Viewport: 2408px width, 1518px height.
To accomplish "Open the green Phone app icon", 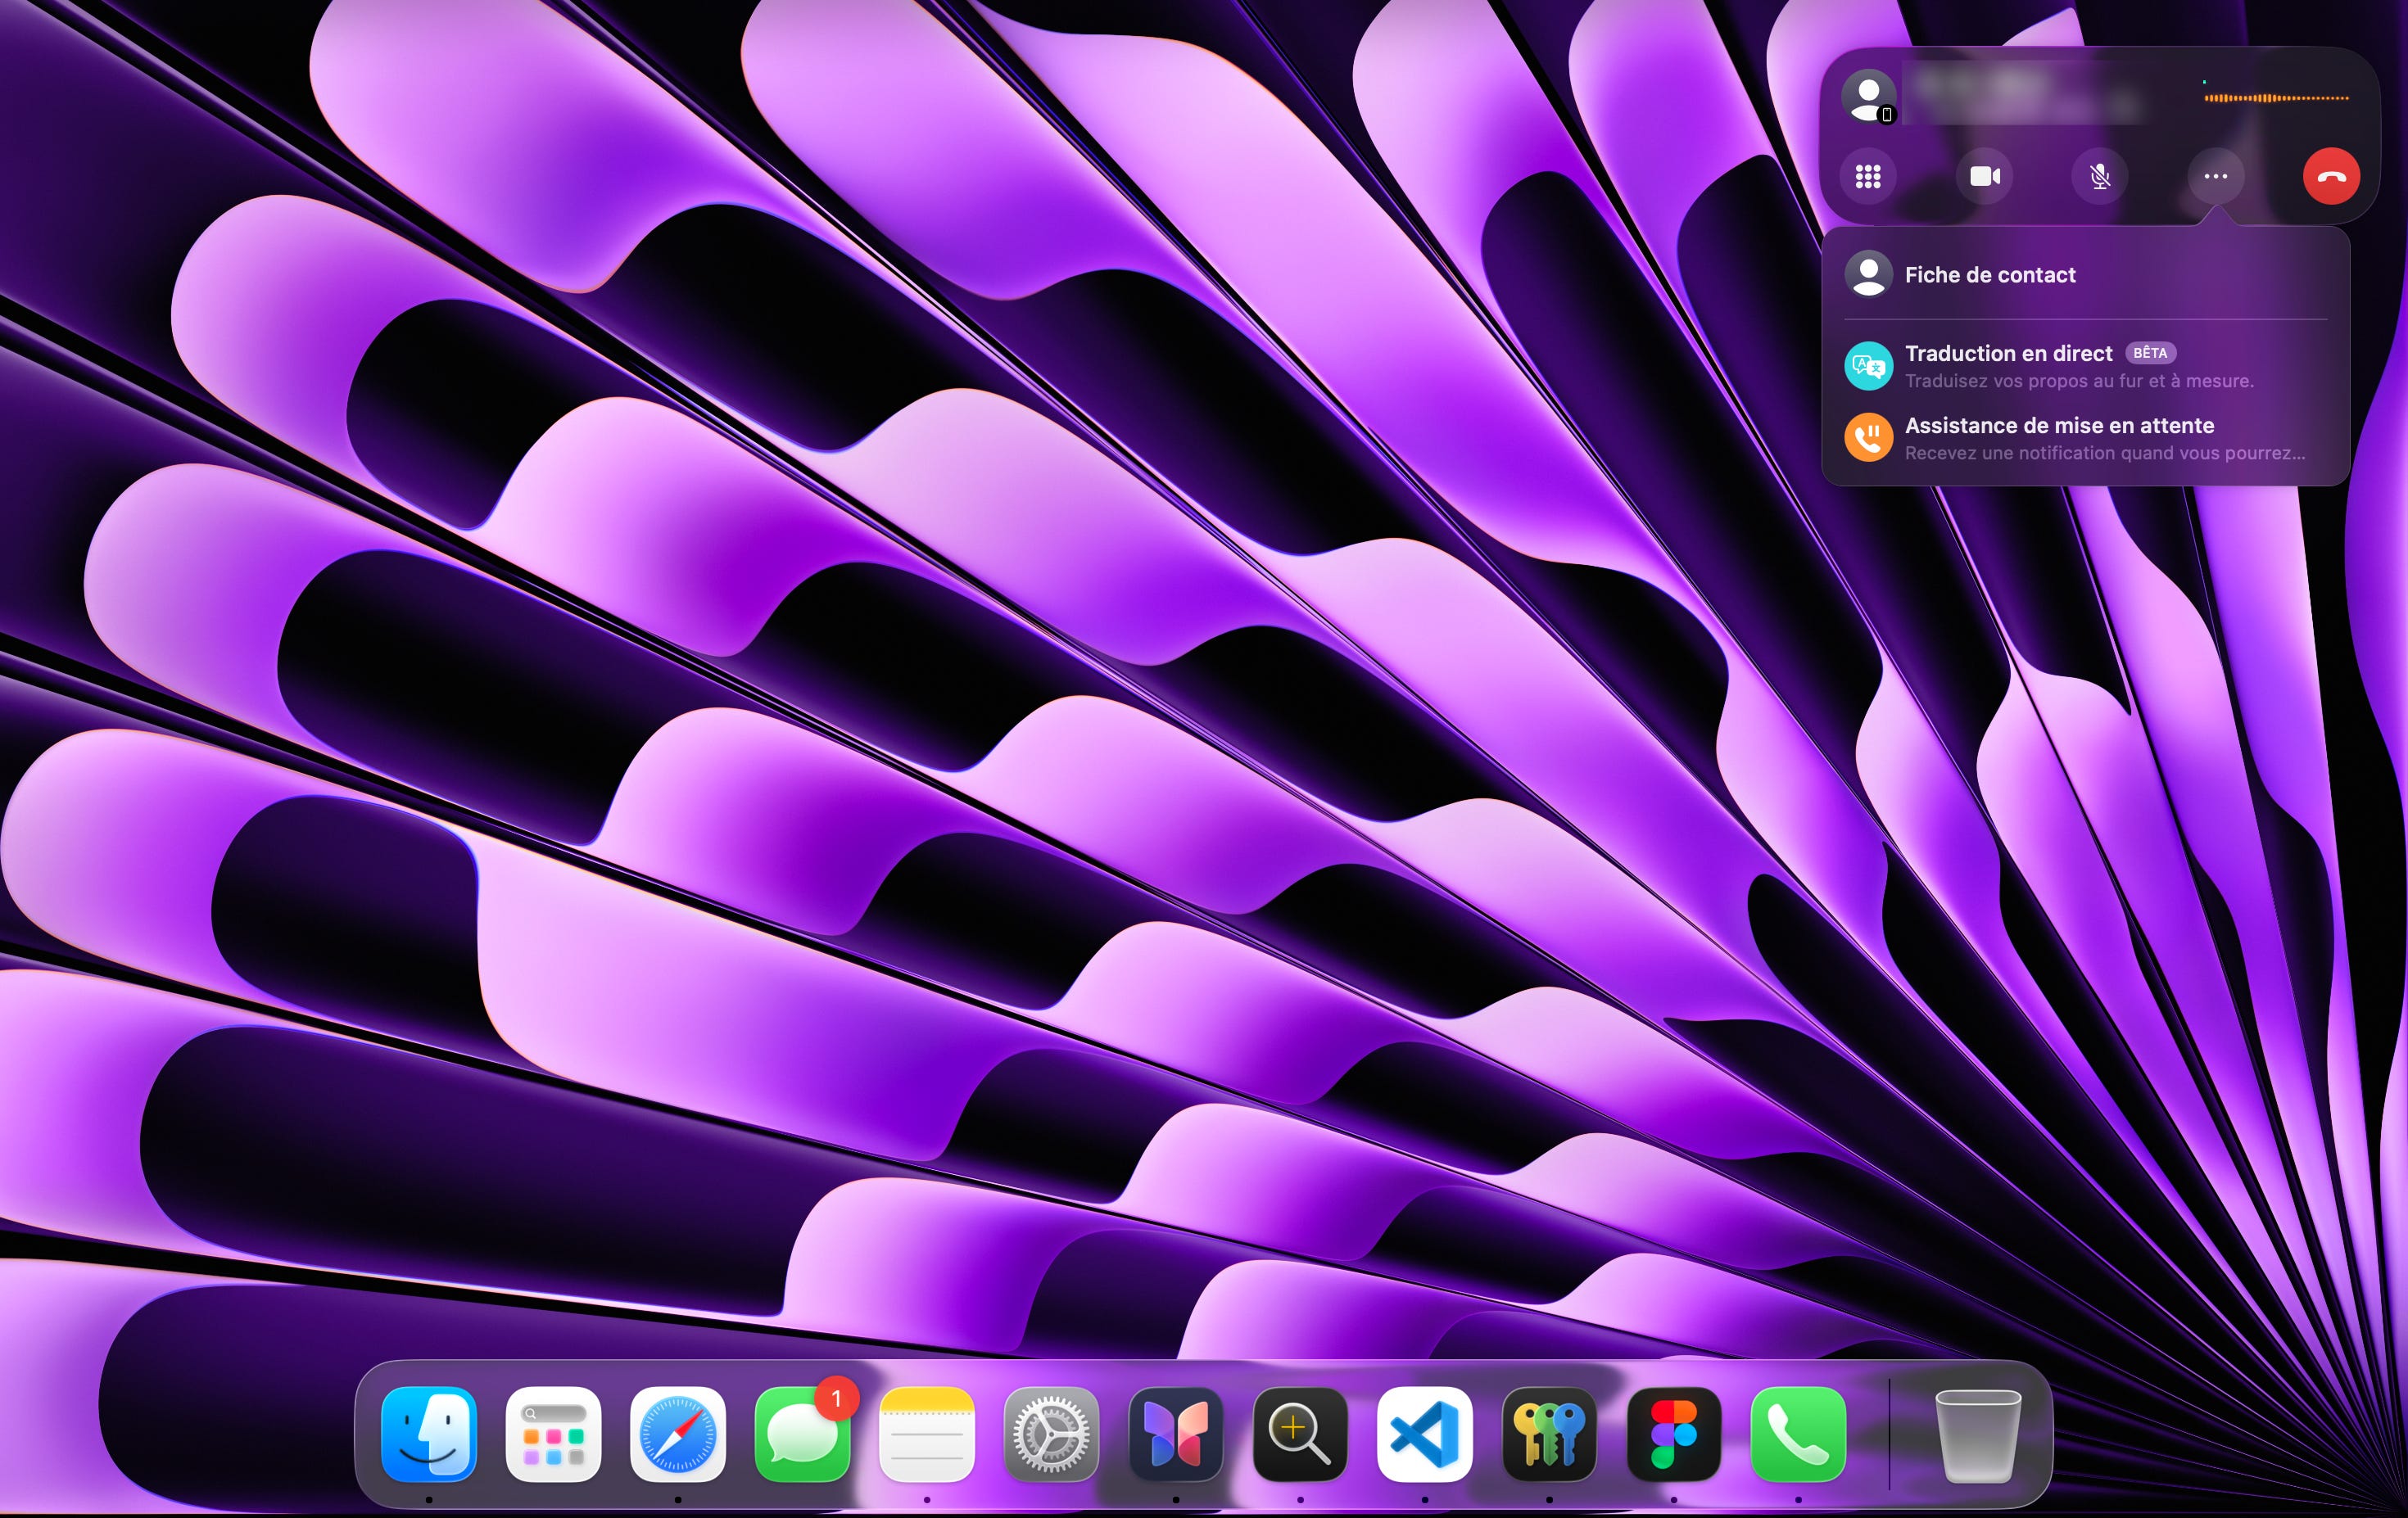I will [x=1798, y=1433].
